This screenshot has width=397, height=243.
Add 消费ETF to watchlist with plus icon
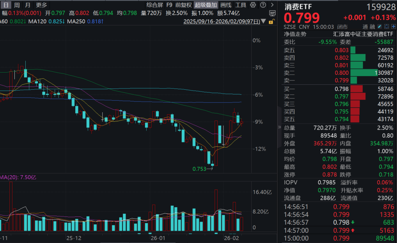click(393, 27)
